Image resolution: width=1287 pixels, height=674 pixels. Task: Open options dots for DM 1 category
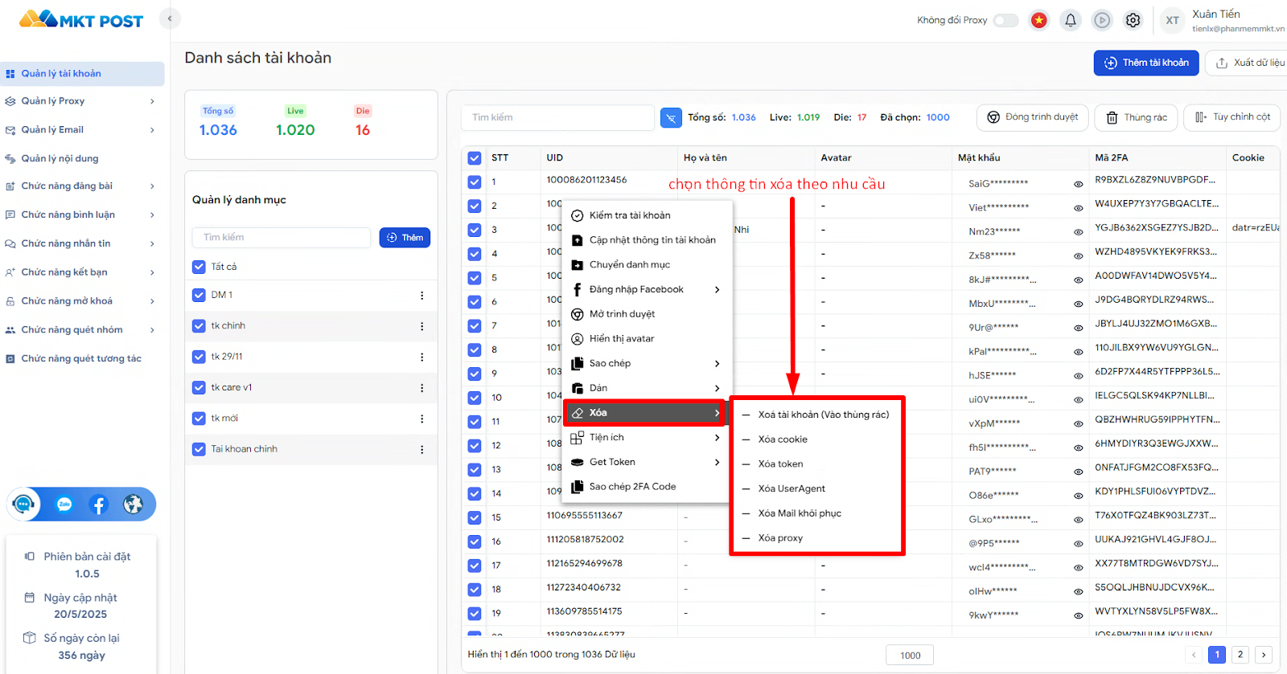click(x=421, y=296)
